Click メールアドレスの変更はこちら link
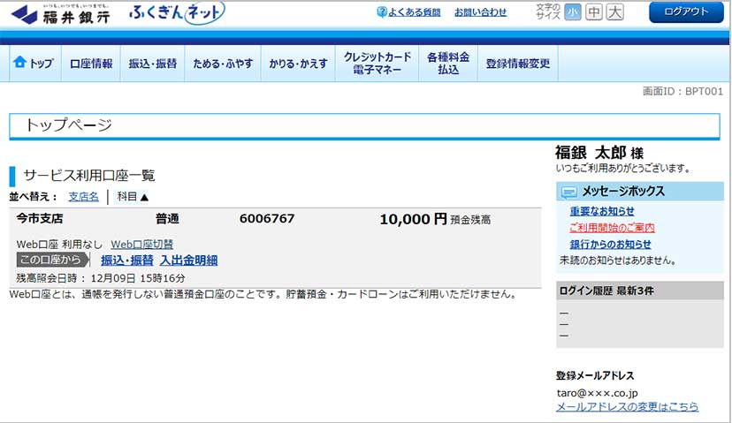The image size is (732, 423). point(628,407)
